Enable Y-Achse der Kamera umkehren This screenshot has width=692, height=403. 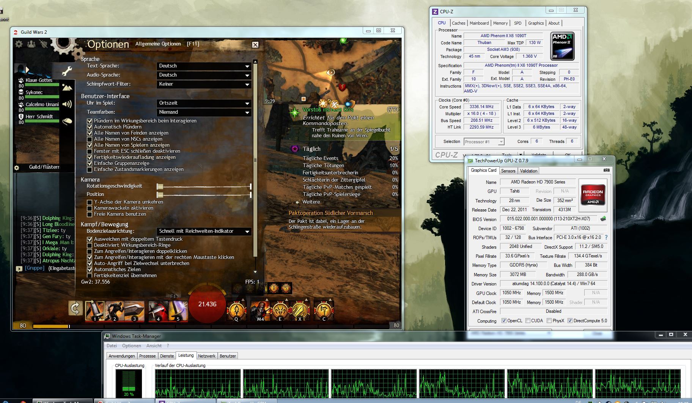pyautogui.click(x=90, y=202)
